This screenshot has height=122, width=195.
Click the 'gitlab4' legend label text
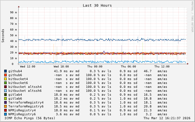coord(15,95)
